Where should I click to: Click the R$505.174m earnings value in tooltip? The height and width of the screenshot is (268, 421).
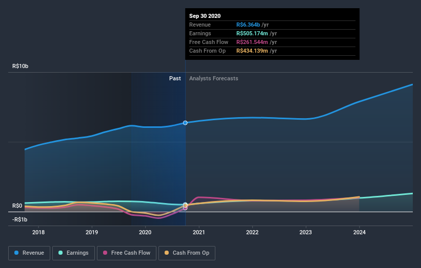pos(252,33)
